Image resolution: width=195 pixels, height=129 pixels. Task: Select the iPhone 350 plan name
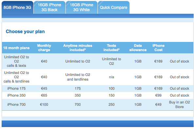coord(16,95)
